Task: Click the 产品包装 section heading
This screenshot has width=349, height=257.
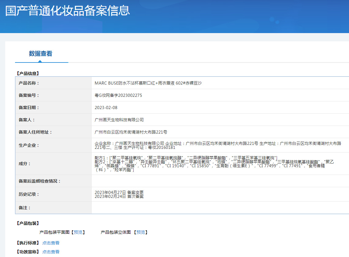Action: point(28,223)
